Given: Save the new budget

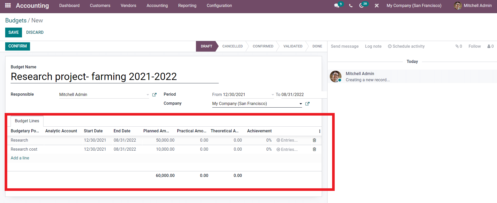Looking at the screenshot, I should click(x=13, y=33).
